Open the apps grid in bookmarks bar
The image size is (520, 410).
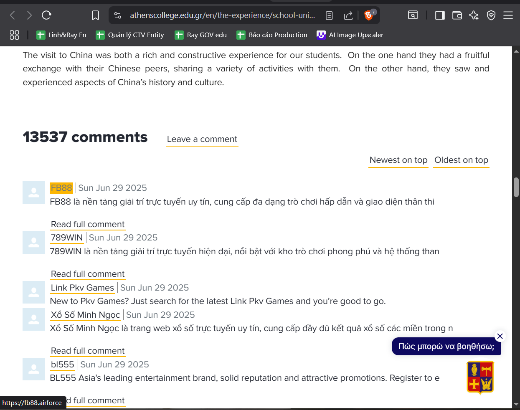click(15, 35)
